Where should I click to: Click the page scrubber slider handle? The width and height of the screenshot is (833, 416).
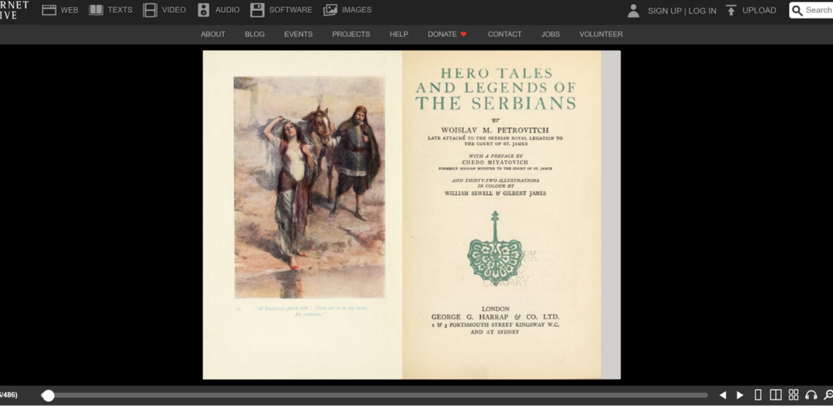coord(48,395)
